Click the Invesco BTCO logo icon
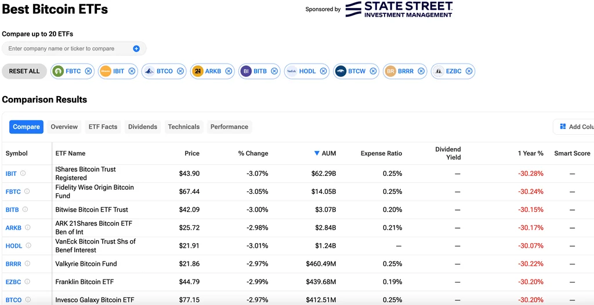 tap(149, 71)
